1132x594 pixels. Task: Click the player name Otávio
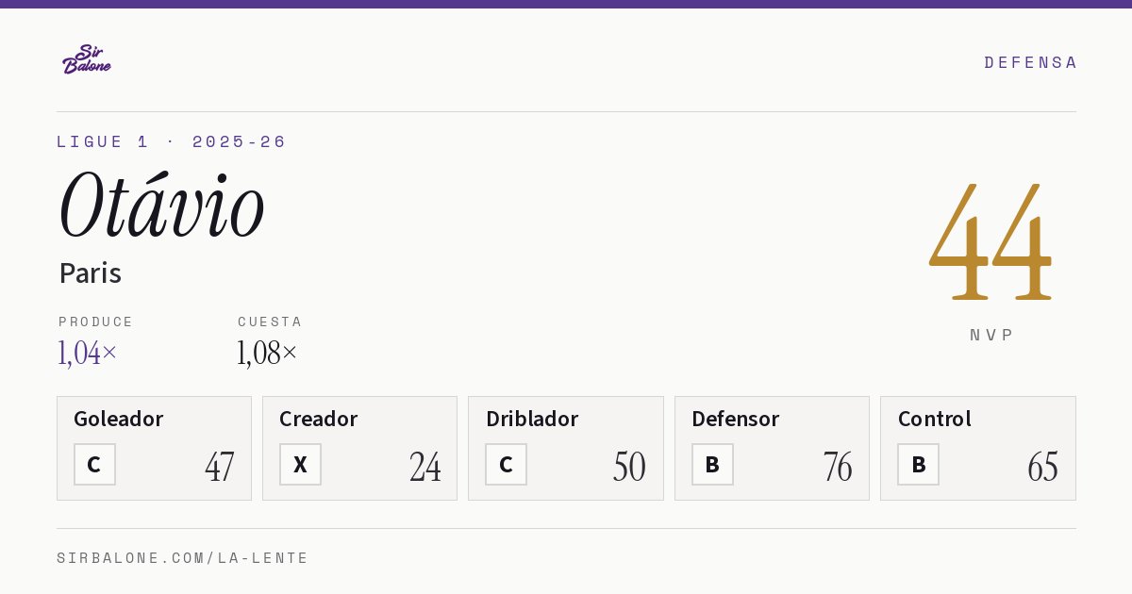click(x=161, y=205)
